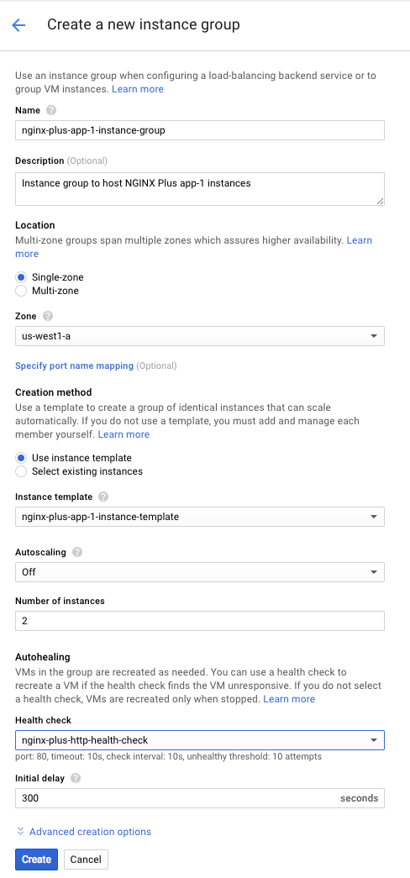Open Learn more link about instance groups

138,89
